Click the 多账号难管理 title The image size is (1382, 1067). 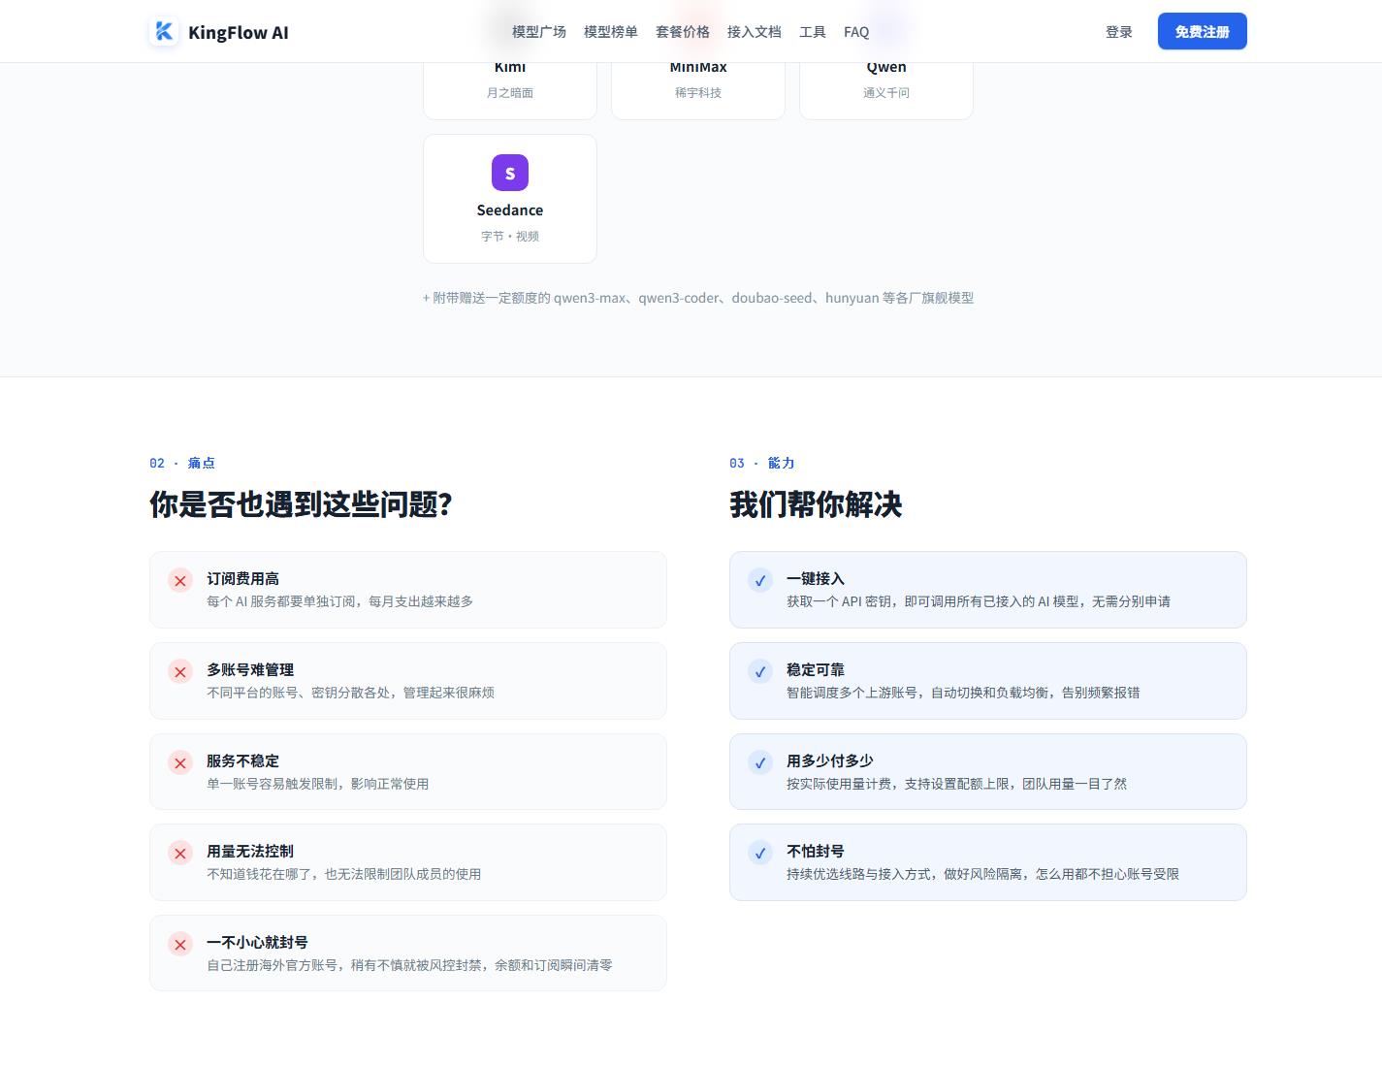(x=250, y=670)
